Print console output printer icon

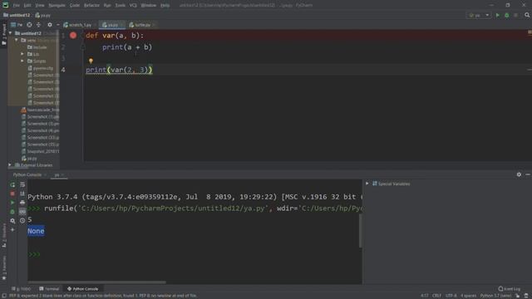(x=22, y=203)
